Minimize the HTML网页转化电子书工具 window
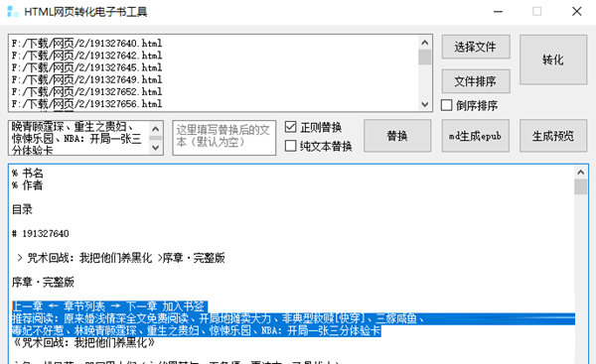Image resolution: width=596 pixels, height=364 pixels. click(498, 12)
